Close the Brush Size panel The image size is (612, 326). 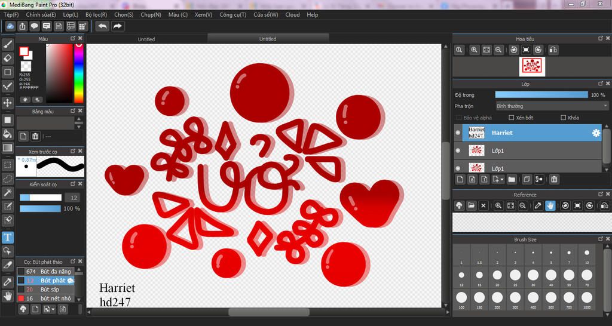[608, 239]
